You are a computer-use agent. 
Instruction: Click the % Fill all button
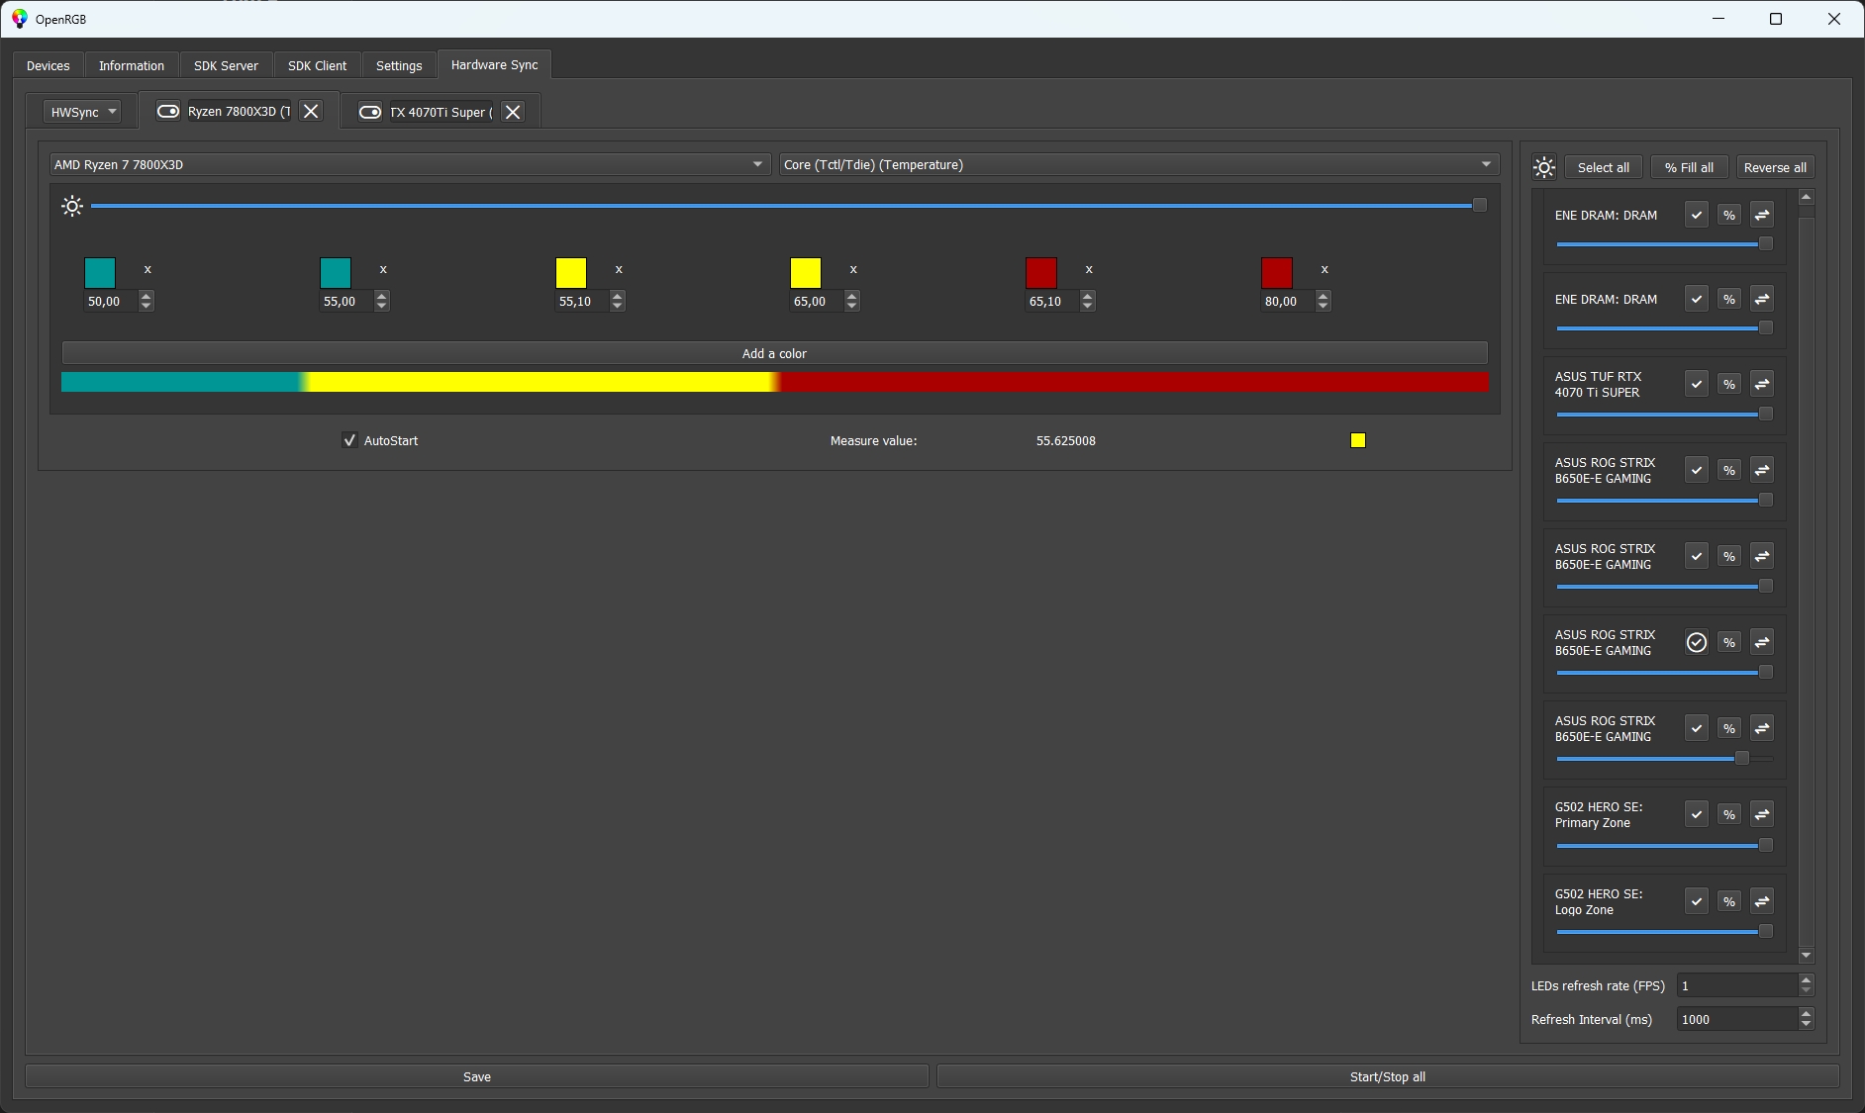pos(1689,167)
